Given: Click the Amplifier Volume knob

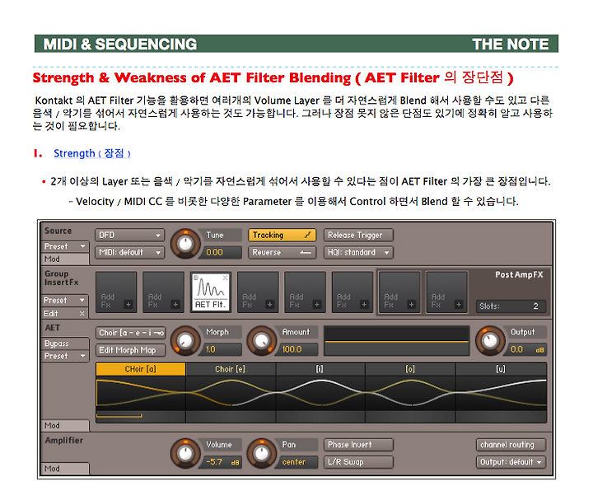Looking at the screenshot, I should [185, 453].
